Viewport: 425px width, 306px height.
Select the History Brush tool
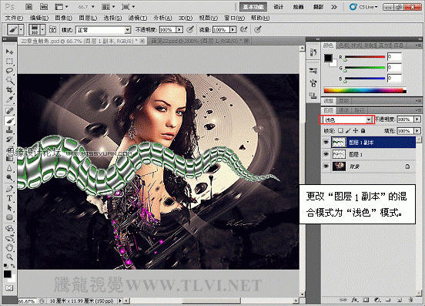pyautogui.click(x=9, y=140)
